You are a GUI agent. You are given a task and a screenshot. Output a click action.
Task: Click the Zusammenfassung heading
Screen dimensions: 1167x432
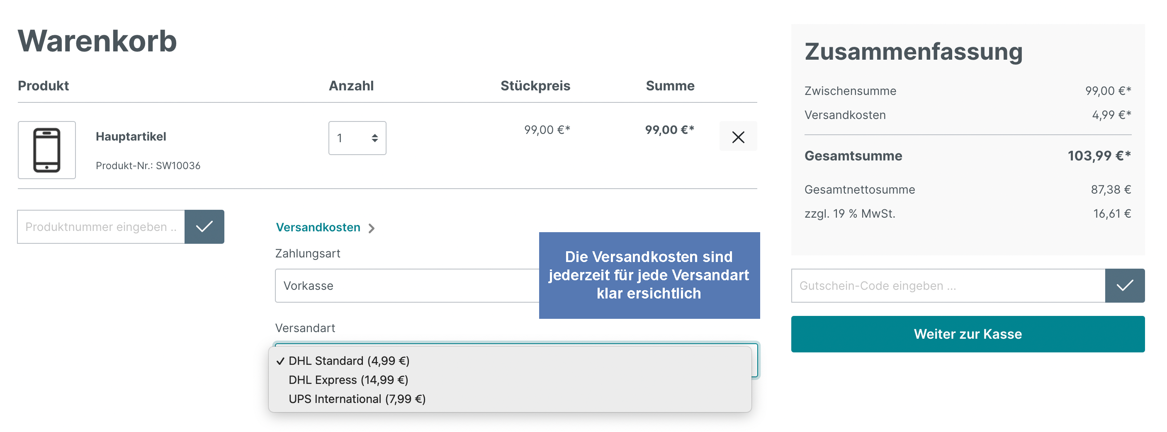[913, 52]
